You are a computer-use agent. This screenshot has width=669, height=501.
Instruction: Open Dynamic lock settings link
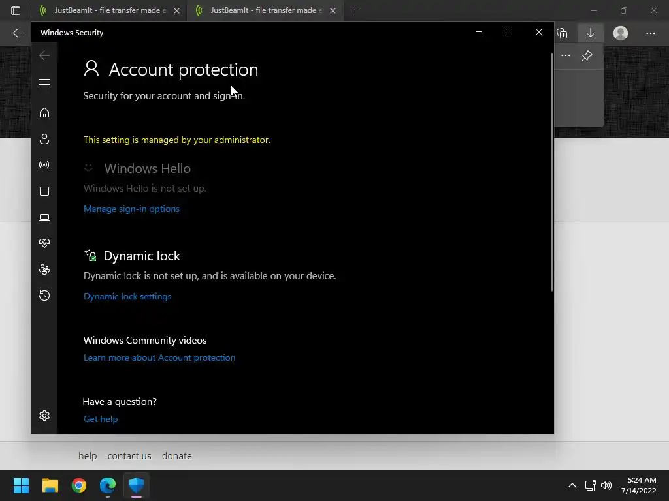tap(127, 296)
